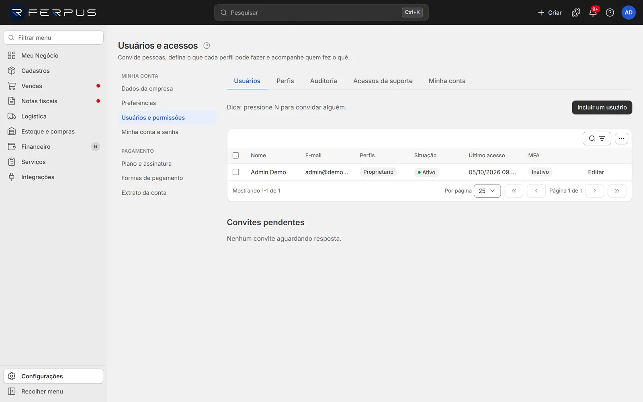The width and height of the screenshot is (643, 402).
Task: Open Preferências settings
Action: (167, 103)
